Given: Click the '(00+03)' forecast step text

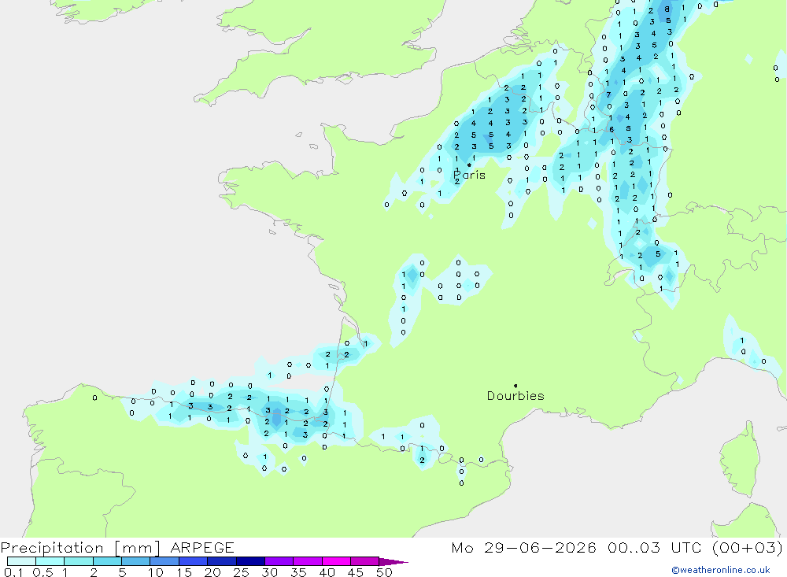Looking at the screenshot, I should point(748,547).
